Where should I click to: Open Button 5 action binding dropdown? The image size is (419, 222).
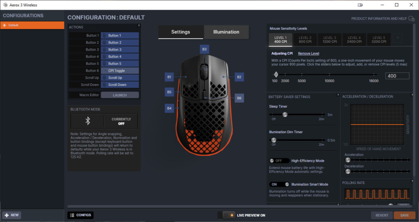pyautogui.click(x=120, y=64)
